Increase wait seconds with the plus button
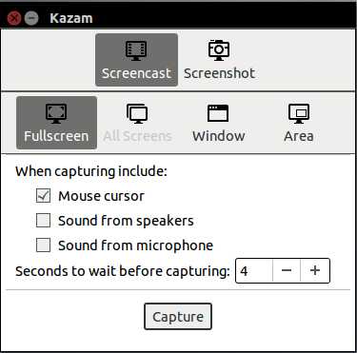 (315, 270)
